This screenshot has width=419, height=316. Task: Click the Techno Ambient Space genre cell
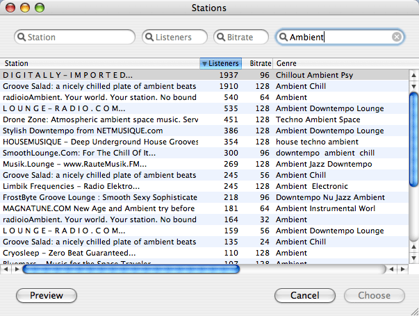pyautogui.click(x=318, y=119)
